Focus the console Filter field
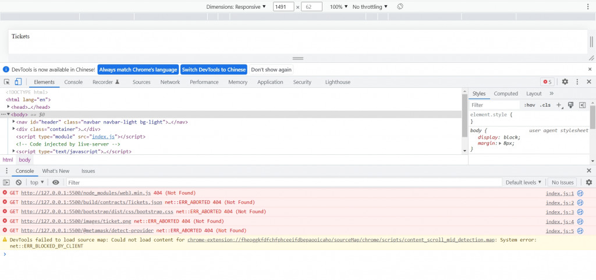 284,182
